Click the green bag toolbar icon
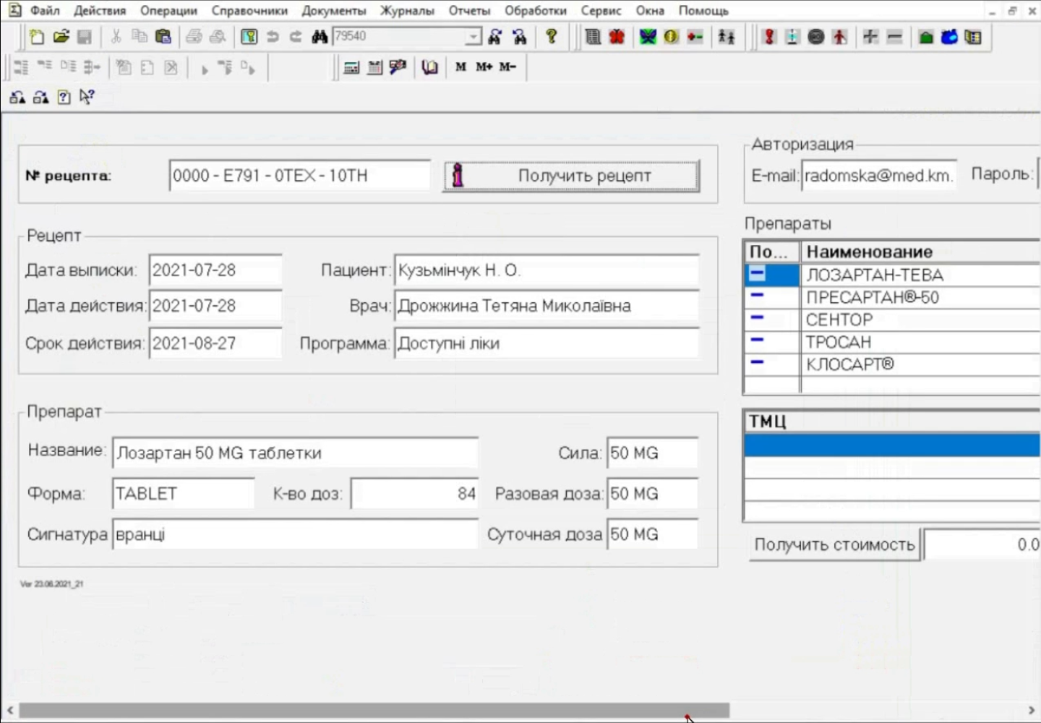 point(925,37)
